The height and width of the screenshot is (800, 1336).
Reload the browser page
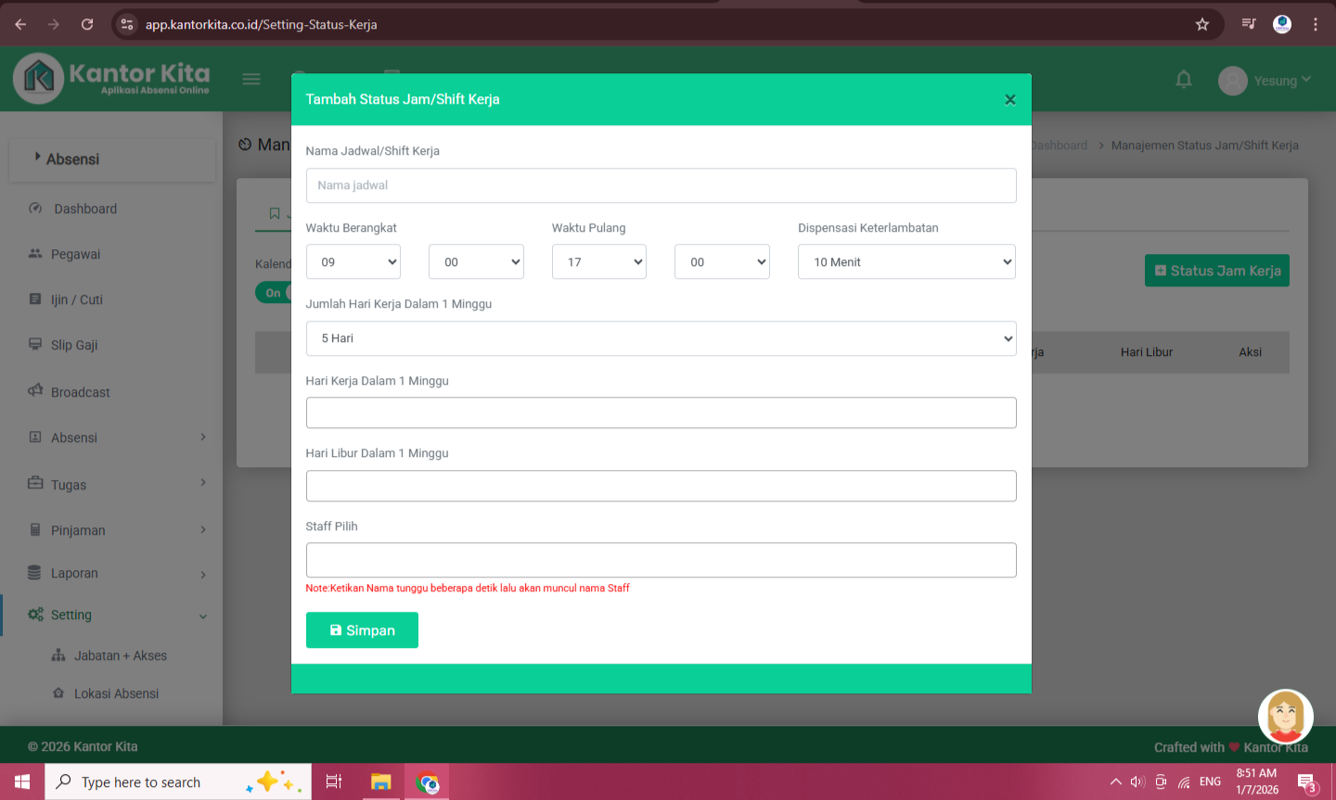coord(87,24)
